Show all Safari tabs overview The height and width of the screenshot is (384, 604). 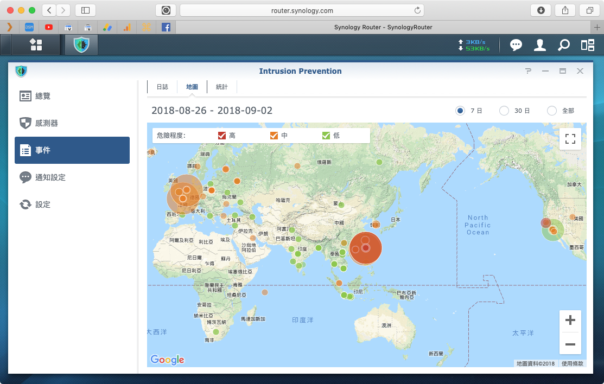pos(589,10)
